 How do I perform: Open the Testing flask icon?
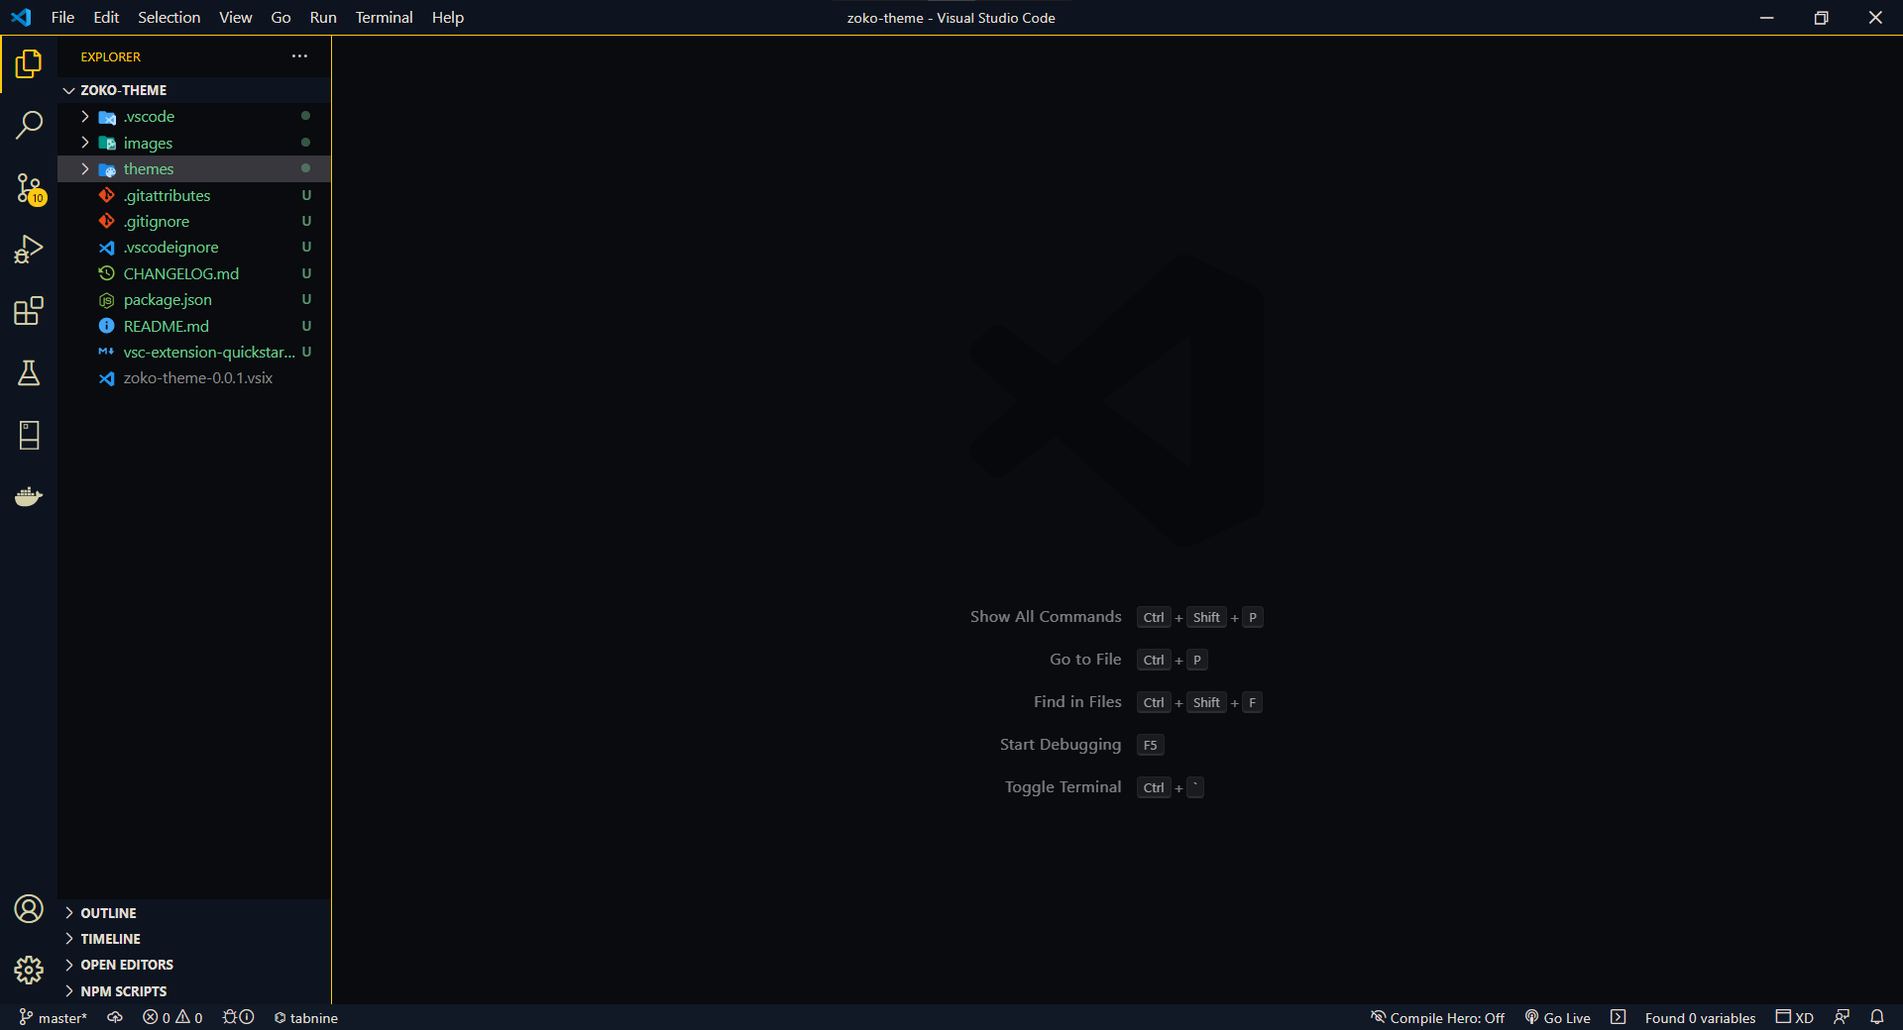[x=29, y=373]
